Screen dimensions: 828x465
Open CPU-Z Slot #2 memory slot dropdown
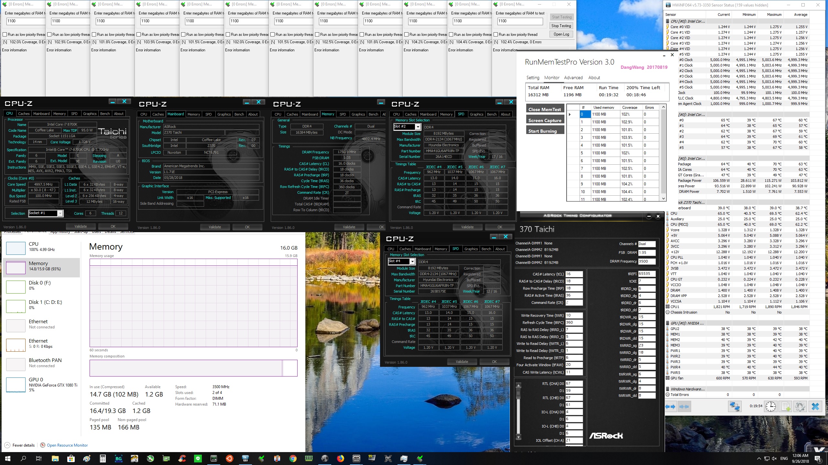click(x=418, y=127)
